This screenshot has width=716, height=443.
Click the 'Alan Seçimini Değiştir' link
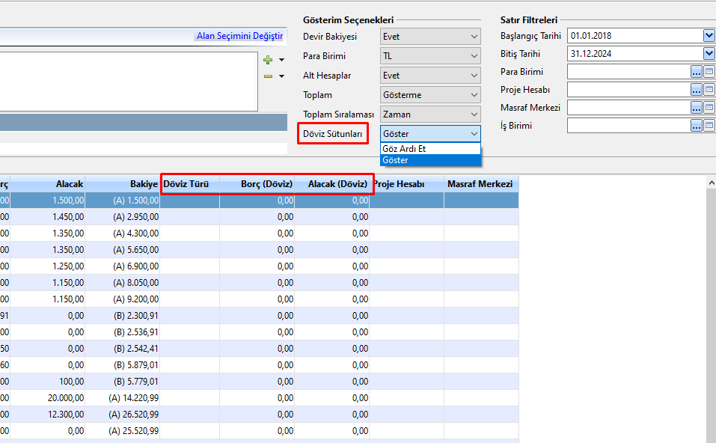pyautogui.click(x=239, y=36)
